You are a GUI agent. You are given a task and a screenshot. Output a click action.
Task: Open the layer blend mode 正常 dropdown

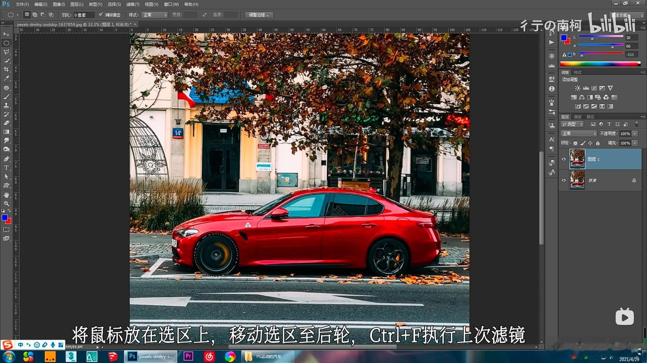578,133
